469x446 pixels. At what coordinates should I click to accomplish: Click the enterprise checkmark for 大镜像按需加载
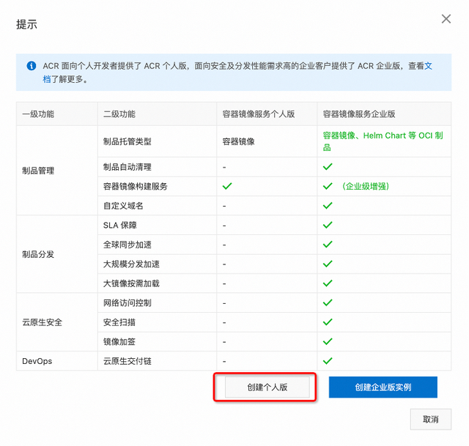328,283
